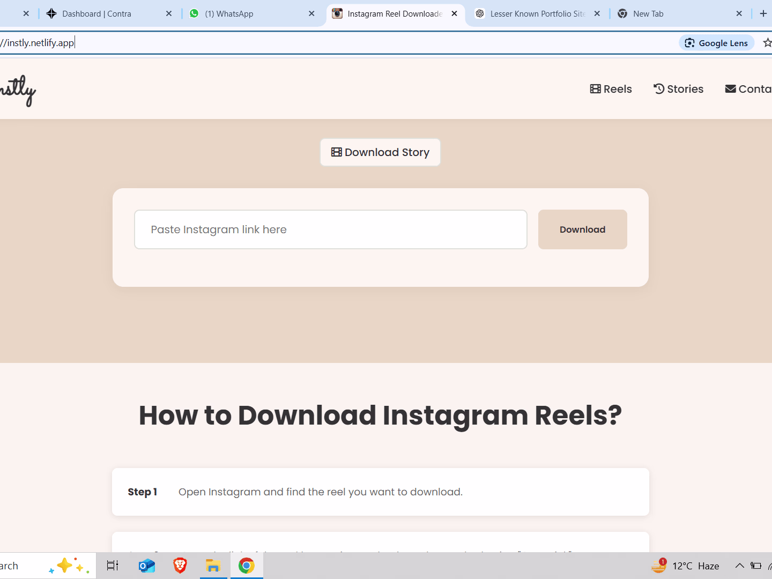Image resolution: width=772 pixels, height=579 pixels.
Task: Click the bookmark star in the address bar
Action: pyautogui.click(x=767, y=43)
